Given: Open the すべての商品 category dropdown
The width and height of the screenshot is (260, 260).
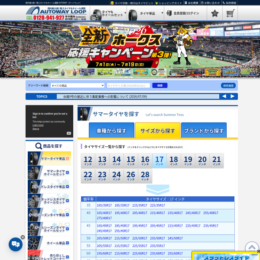Looking at the screenshot, I should click(x=78, y=85).
